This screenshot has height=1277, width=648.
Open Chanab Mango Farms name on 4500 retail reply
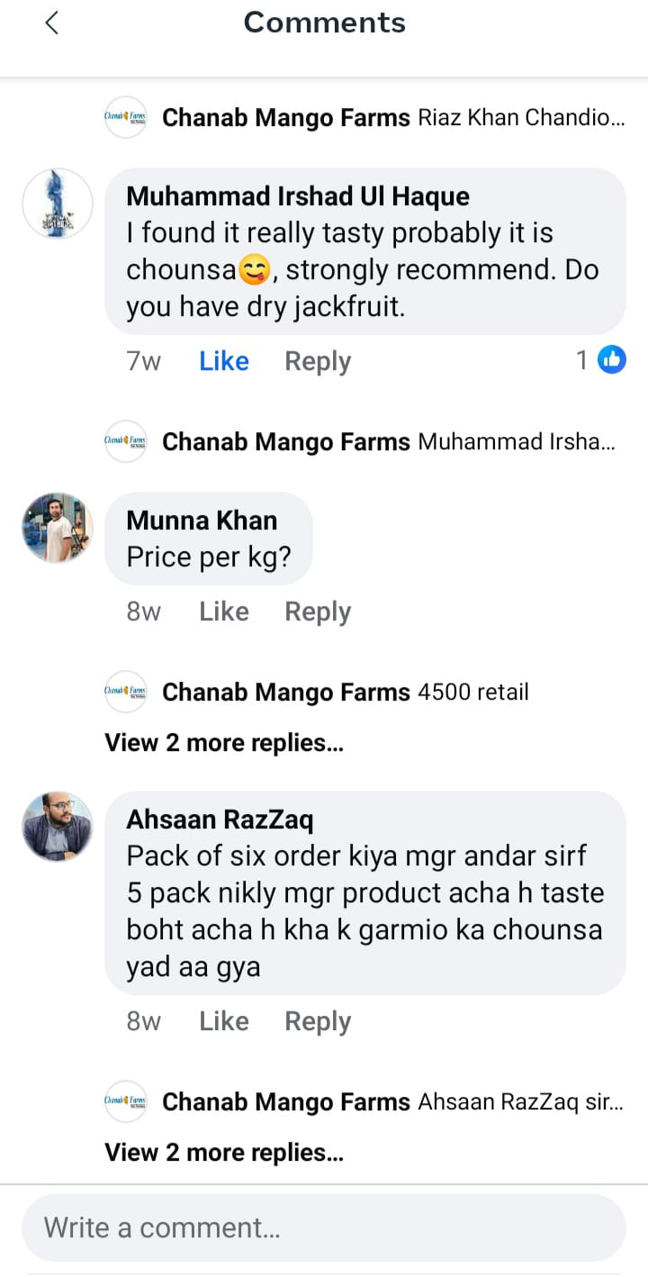[285, 692]
